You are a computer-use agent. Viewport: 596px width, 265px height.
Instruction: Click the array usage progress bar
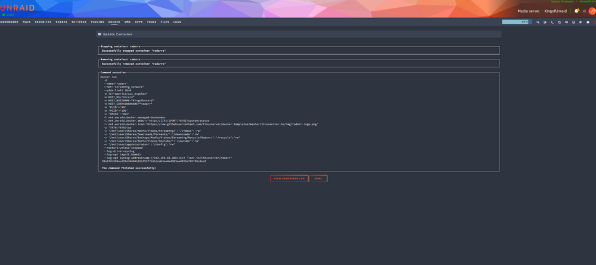pos(517,22)
